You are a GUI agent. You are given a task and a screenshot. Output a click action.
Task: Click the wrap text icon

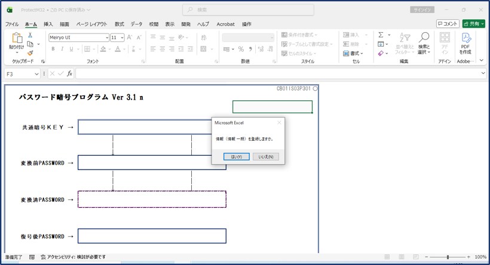tap(204, 38)
